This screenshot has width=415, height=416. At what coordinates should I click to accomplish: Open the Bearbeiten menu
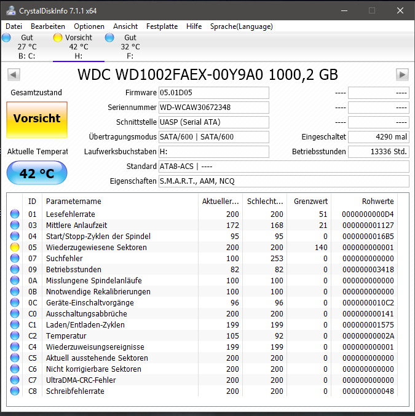click(x=48, y=26)
